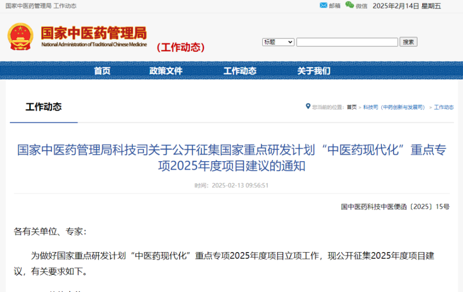Click the mail envelope icon
This screenshot has width=463, height=292.
pyautogui.click(x=323, y=5)
